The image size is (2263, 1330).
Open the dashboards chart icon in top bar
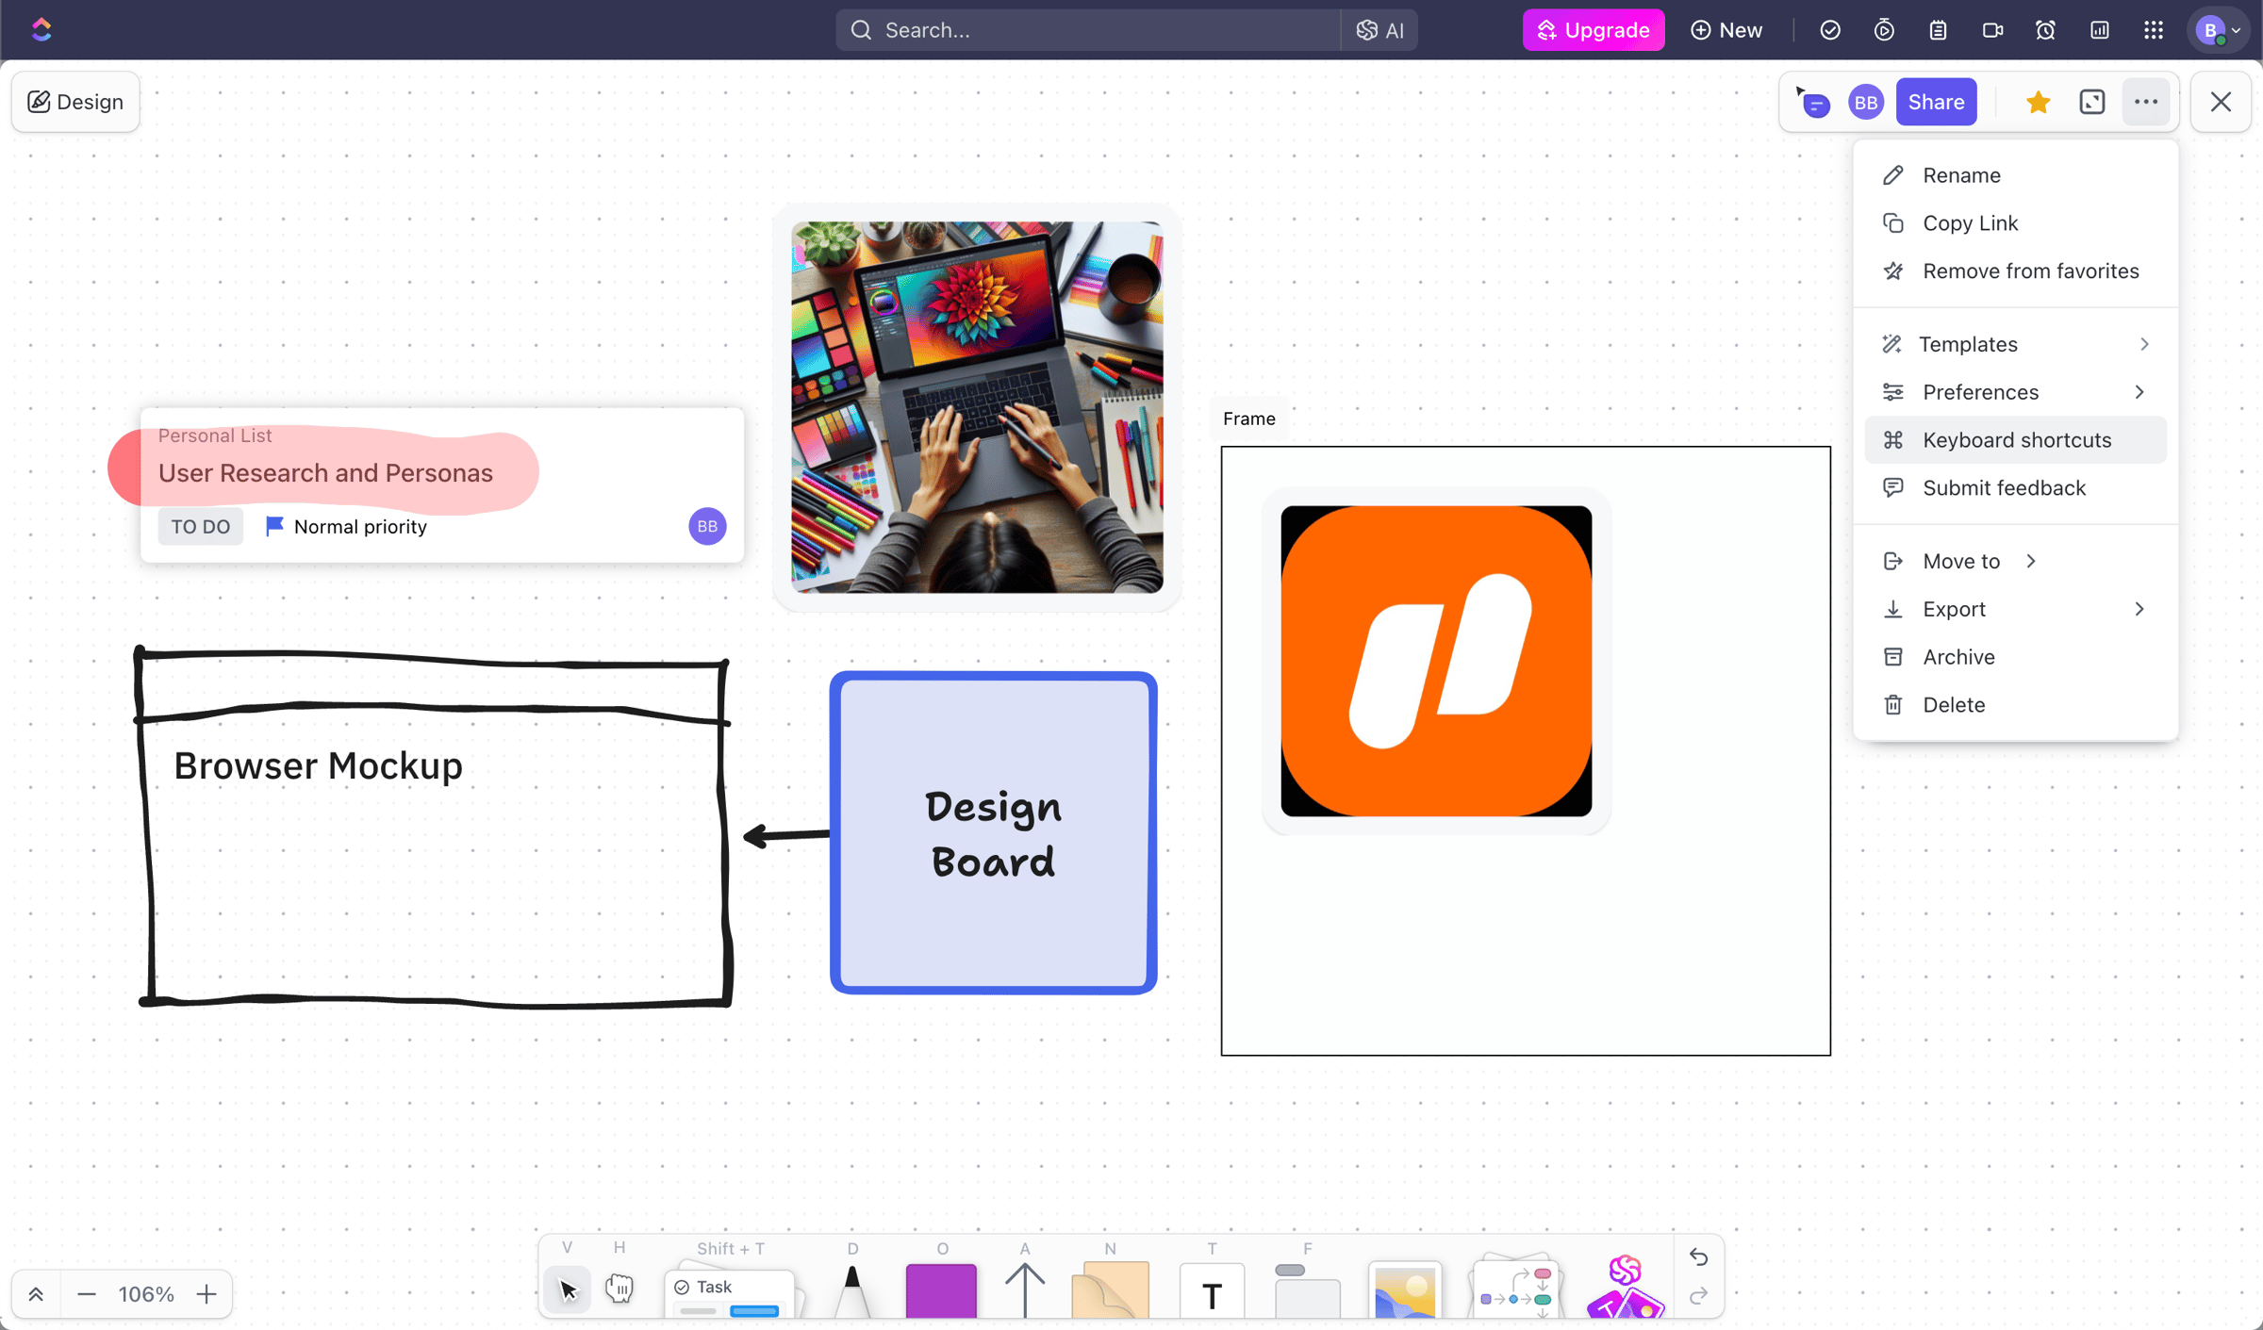pyautogui.click(x=2099, y=30)
